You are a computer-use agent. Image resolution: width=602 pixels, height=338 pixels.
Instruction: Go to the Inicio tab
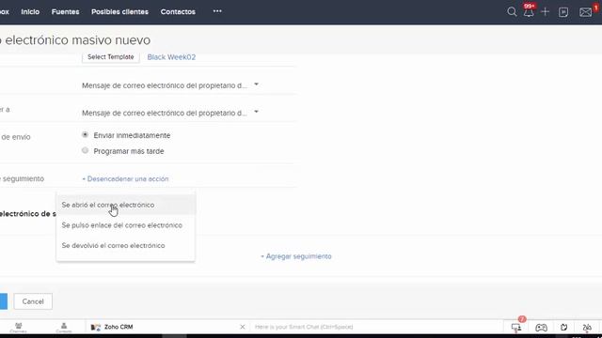[x=30, y=12]
